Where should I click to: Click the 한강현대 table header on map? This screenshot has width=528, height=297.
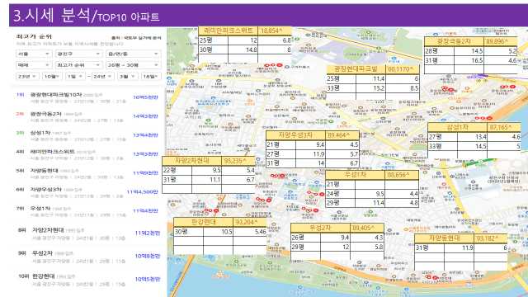point(204,222)
